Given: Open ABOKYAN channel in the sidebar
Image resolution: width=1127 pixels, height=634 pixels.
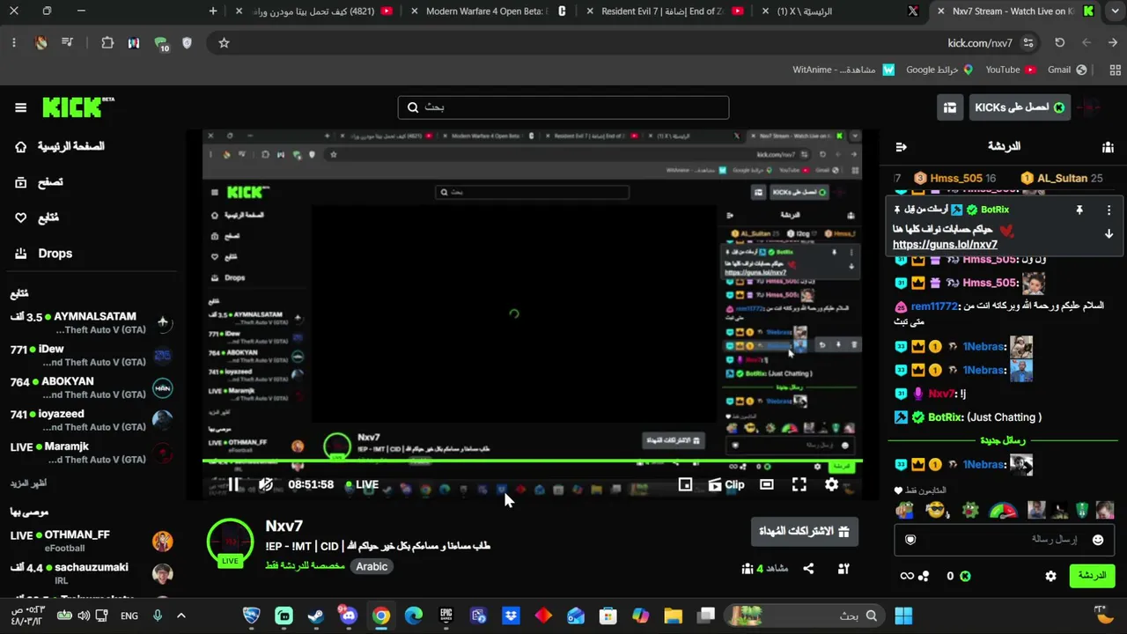Looking at the screenshot, I should click(92, 388).
